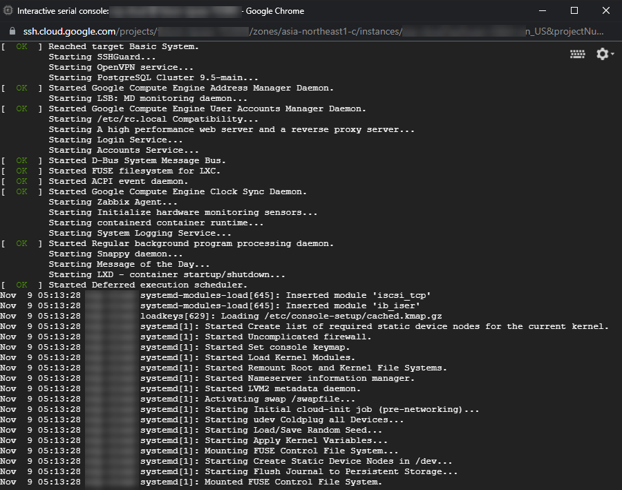This screenshot has width=622, height=490.
Task: Click 'Started FUSE filesystem for LXC.' line
Action: point(134,171)
